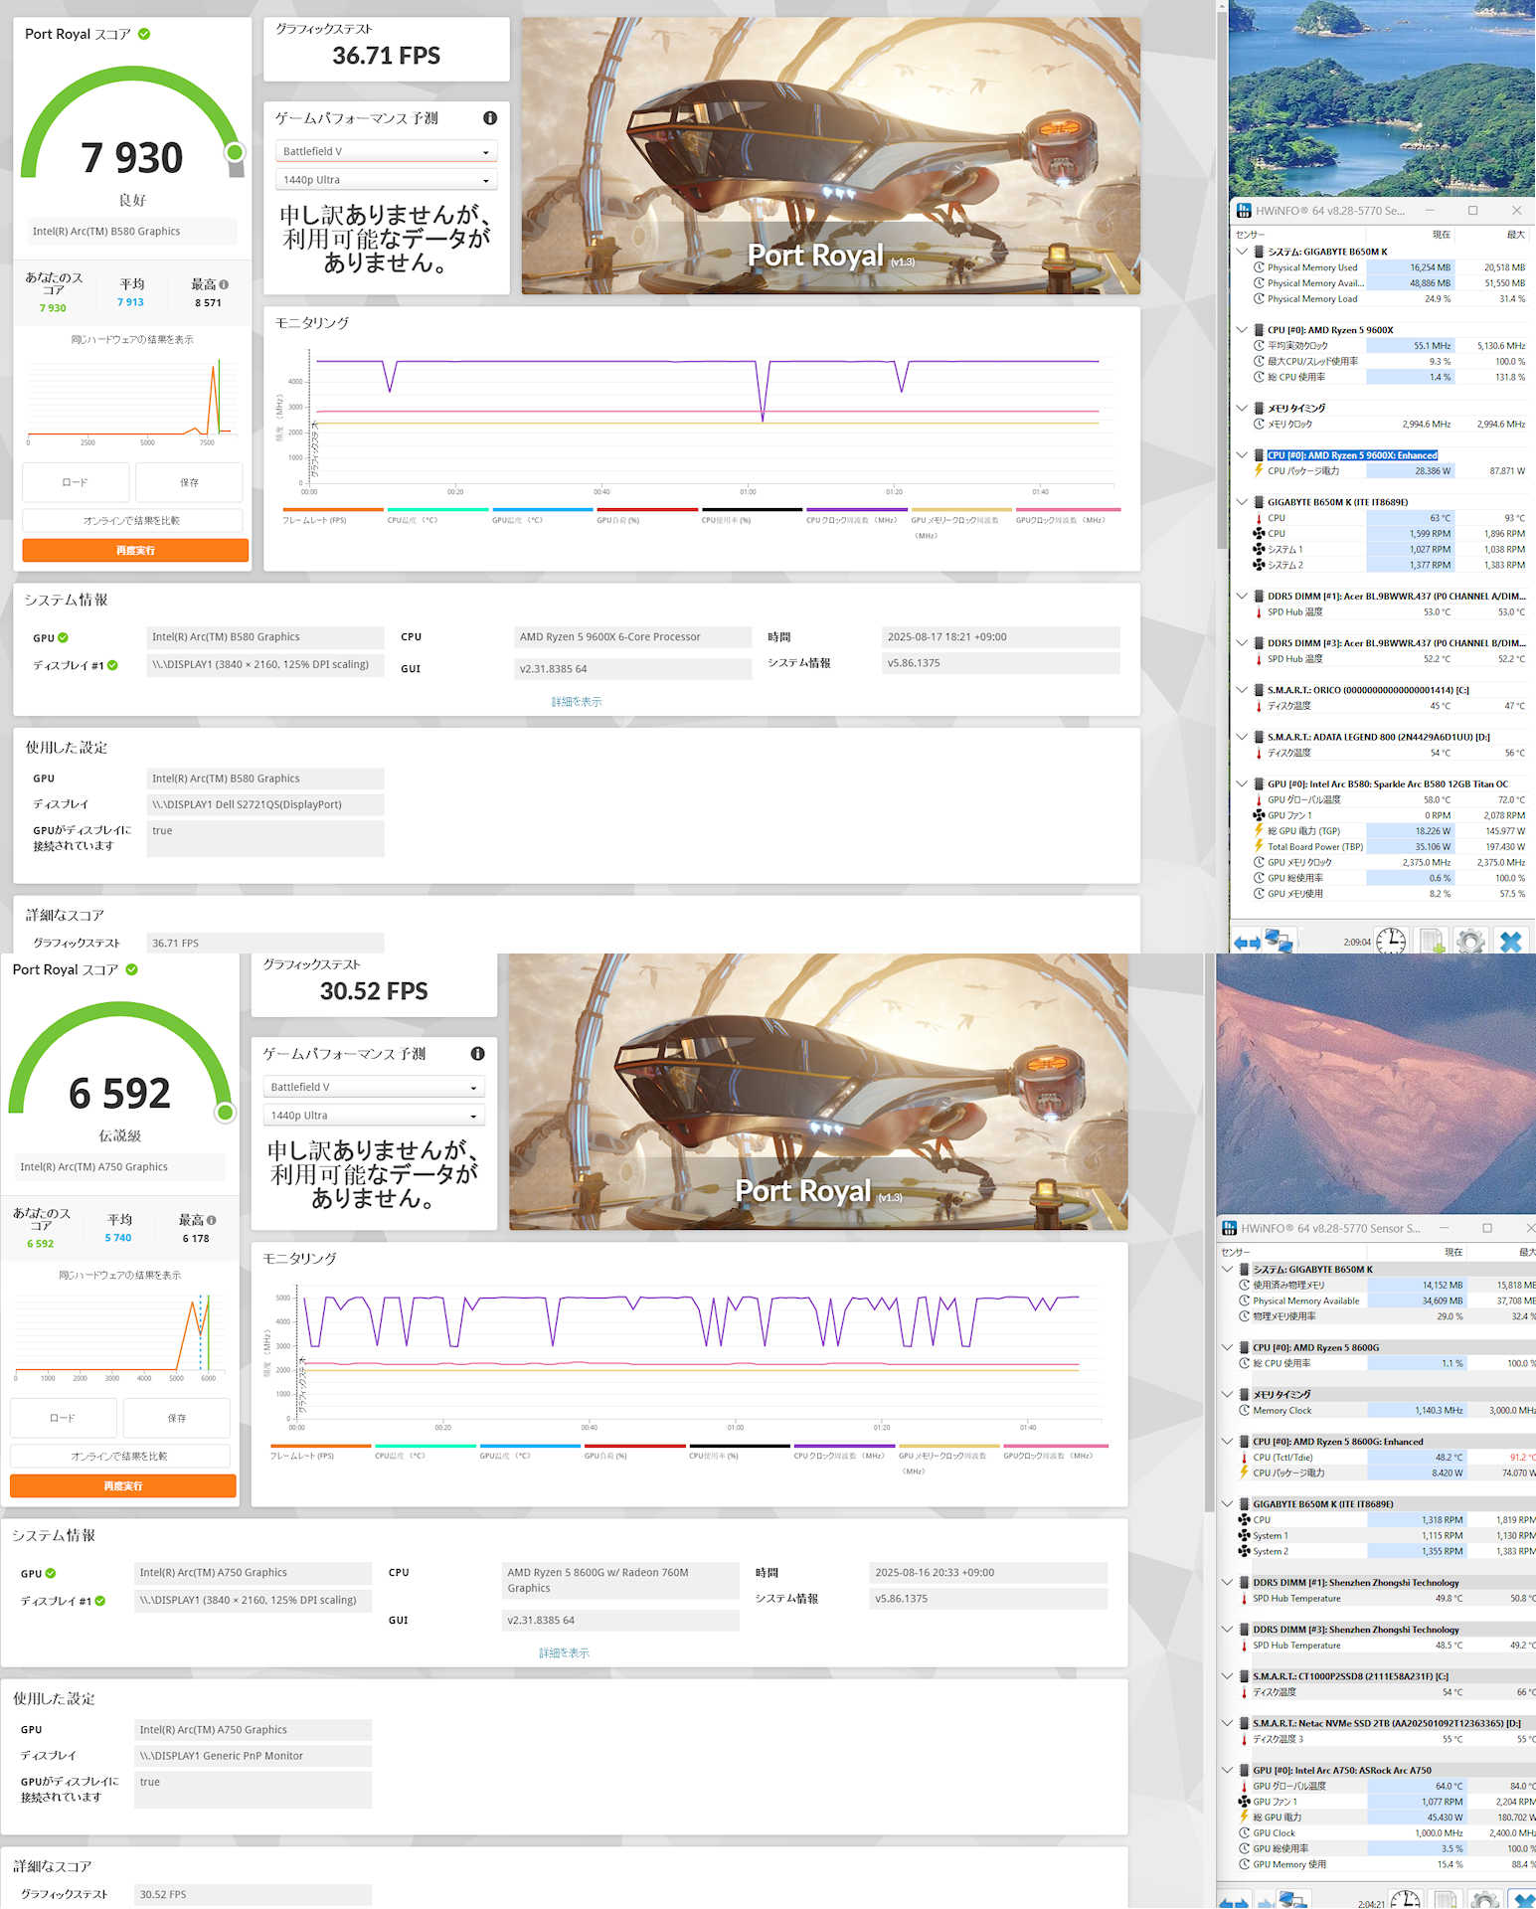The height and width of the screenshot is (1909, 1536).
Task: Click lightning icon of CPU パッケージ電力 28.386 W row
Action: [x=1259, y=470]
